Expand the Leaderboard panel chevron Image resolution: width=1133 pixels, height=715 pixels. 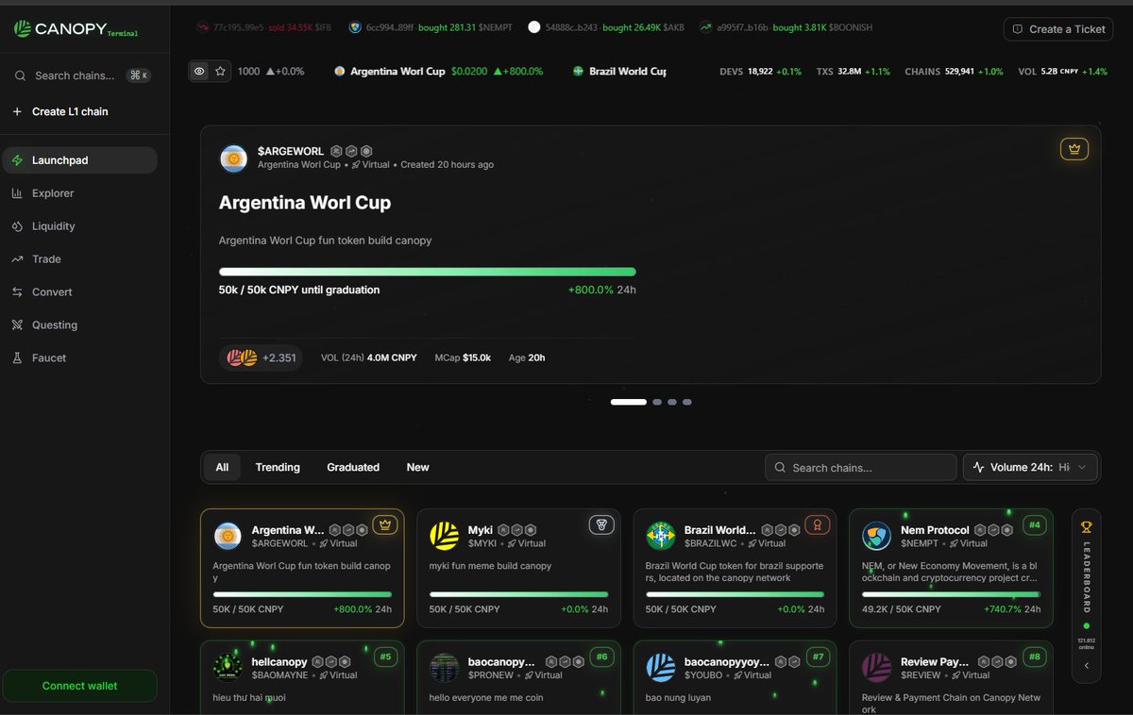coord(1086,666)
